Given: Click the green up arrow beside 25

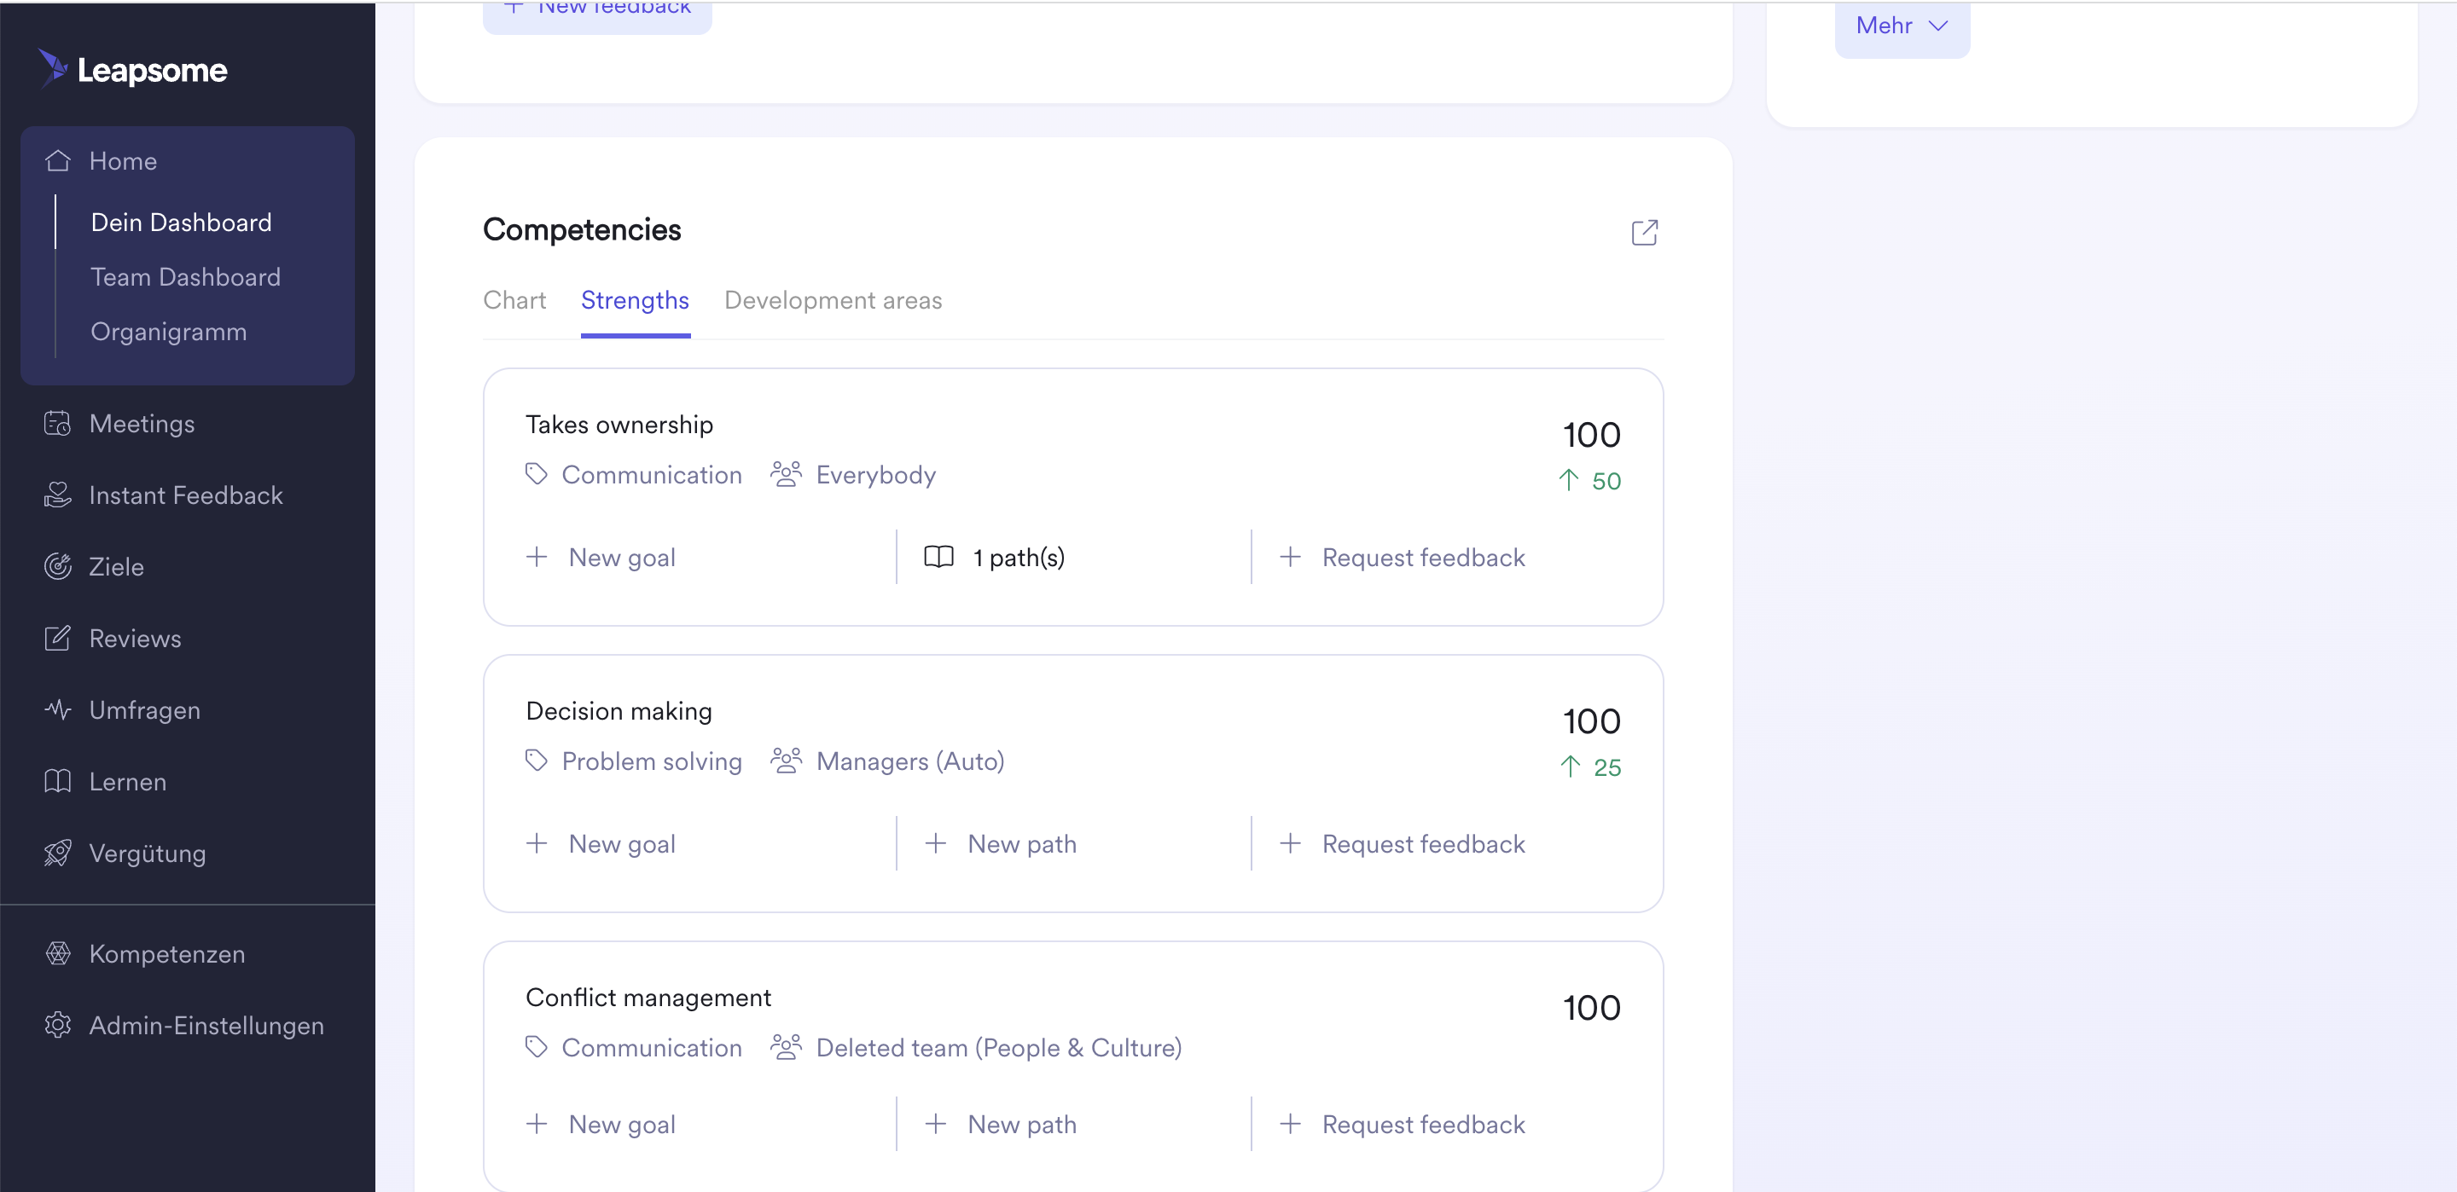Looking at the screenshot, I should (x=1570, y=766).
